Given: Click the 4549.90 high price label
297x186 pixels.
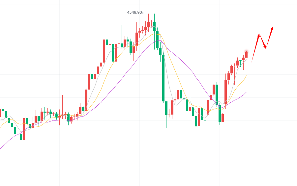Looking at the screenshot, I should (134, 13).
